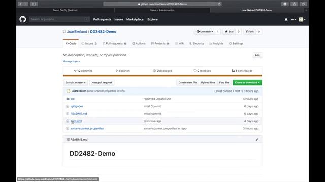Select the Insights tab
The width and height of the screenshot is (325, 182).
point(216,44)
